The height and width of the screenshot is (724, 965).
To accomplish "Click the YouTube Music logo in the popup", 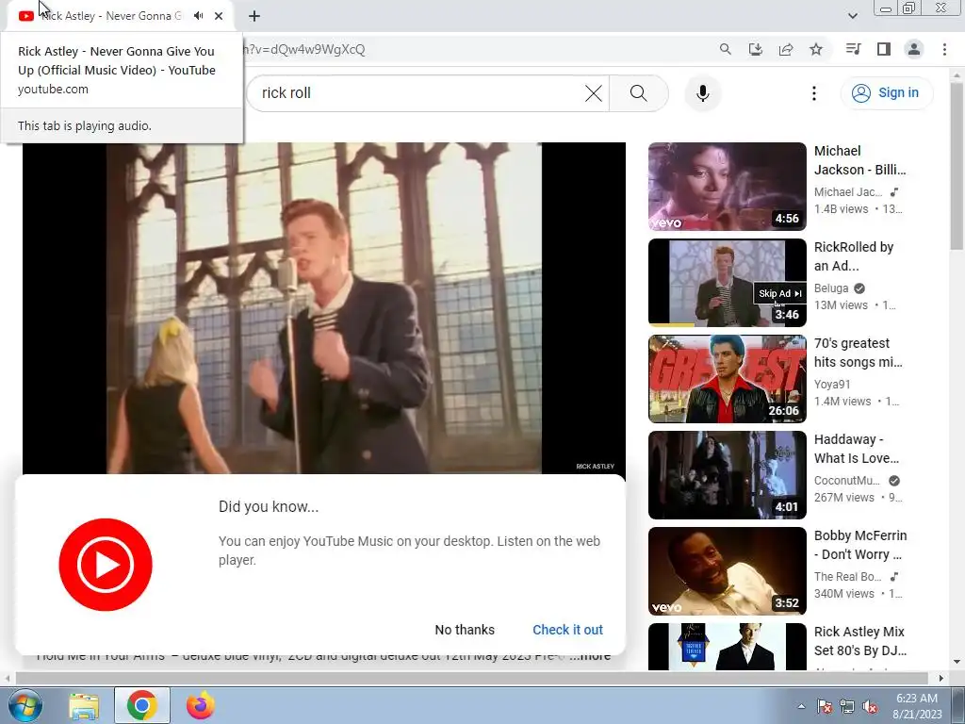I will click(x=106, y=565).
